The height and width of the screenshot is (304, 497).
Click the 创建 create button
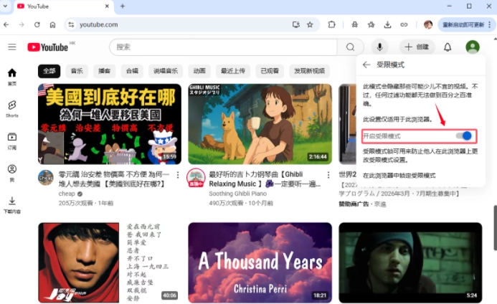[417, 47]
